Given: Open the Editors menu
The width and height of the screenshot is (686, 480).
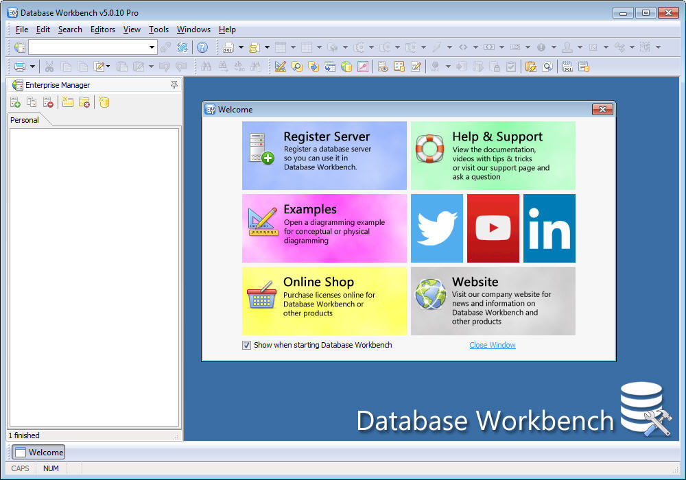Looking at the screenshot, I should pos(103,29).
